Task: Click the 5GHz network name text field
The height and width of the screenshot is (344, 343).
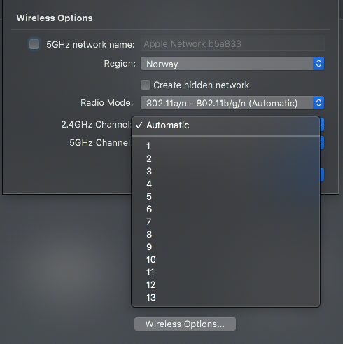Action: point(232,43)
